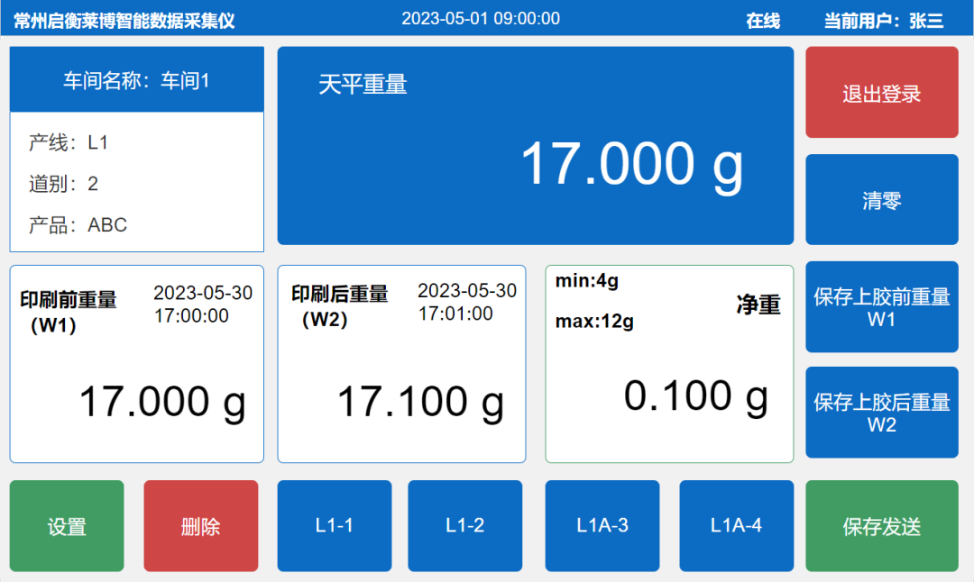Click the 天平重量 17.000 g display
Image resolution: width=974 pixels, height=582 pixels.
pyautogui.click(x=536, y=146)
